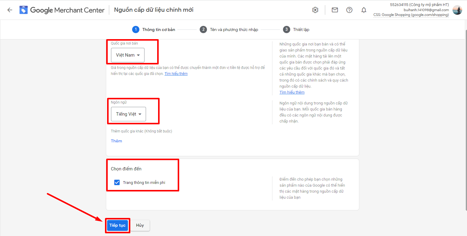Expand the Việt Nam country dropdown
The image size is (467, 236).
128,55
